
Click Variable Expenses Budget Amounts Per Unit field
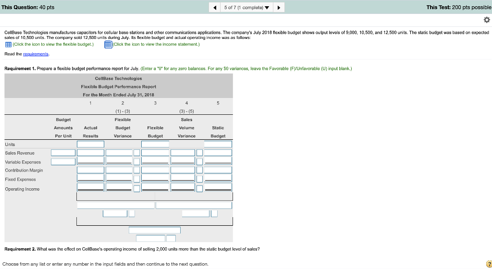click(x=63, y=162)
